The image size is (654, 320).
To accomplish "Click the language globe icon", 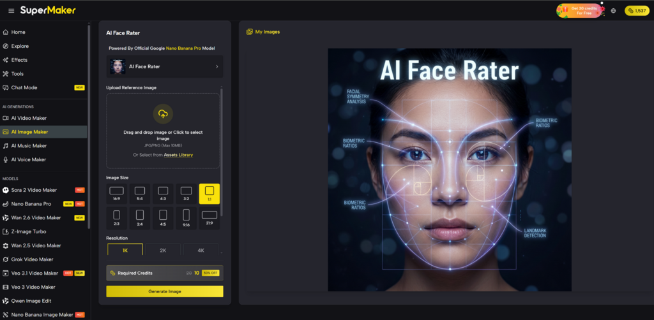I will [613, 11].
